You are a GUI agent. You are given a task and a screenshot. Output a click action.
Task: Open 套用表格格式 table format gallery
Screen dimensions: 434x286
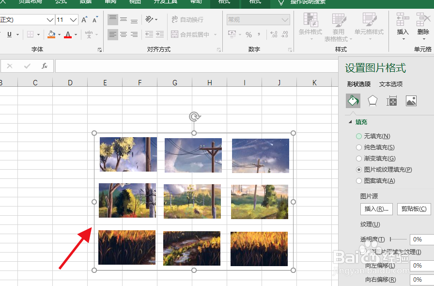tap(338, 27)
